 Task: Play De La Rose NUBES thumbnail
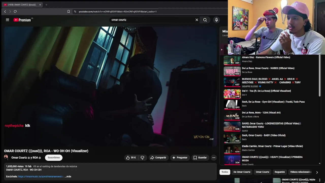tap(232, 71)
